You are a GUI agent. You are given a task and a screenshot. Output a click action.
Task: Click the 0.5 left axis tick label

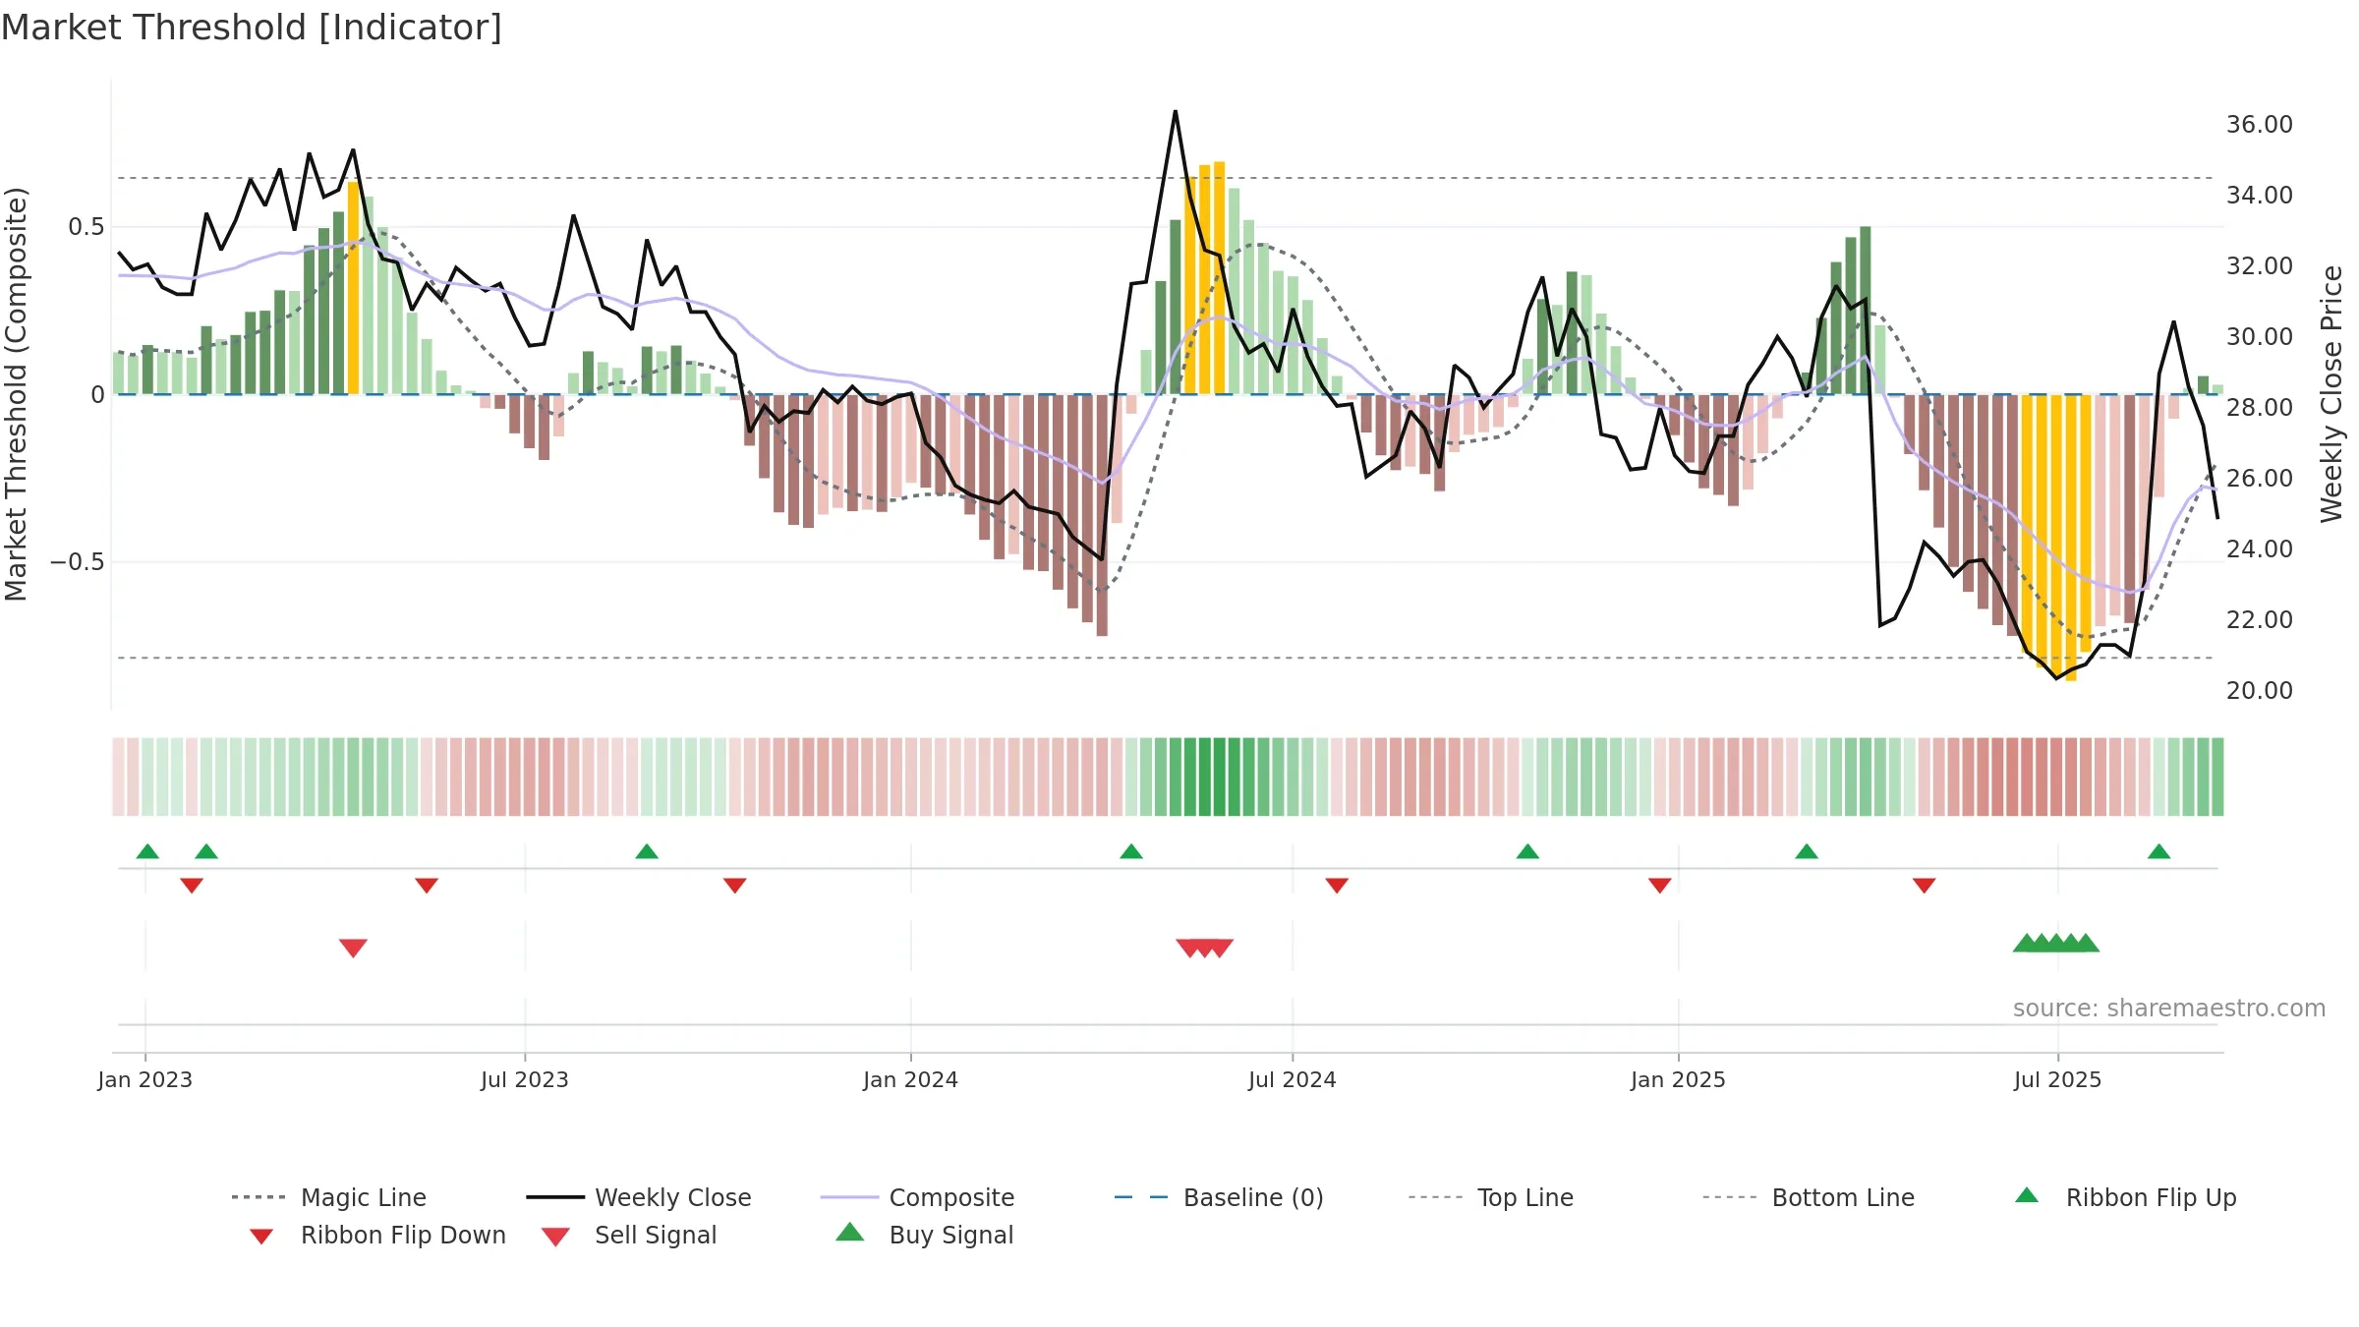86,227
